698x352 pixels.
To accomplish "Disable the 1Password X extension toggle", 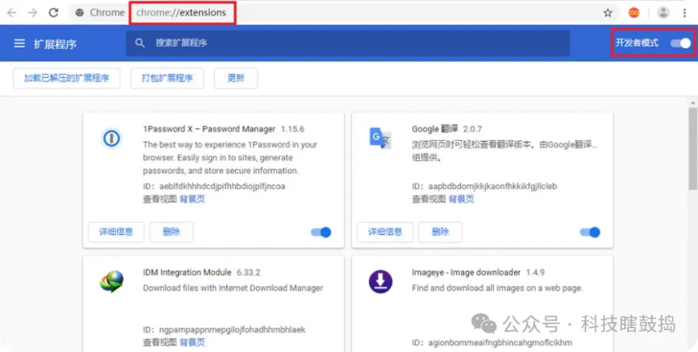I will coord(321,232).
